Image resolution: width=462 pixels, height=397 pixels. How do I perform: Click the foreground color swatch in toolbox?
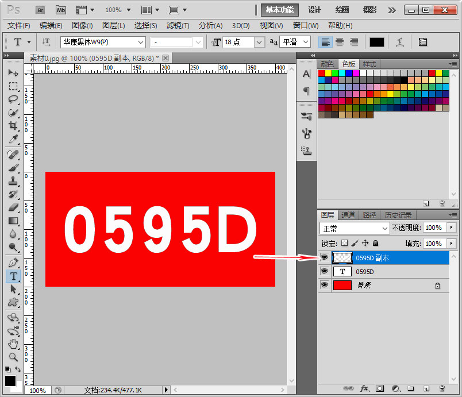point(10,380)
